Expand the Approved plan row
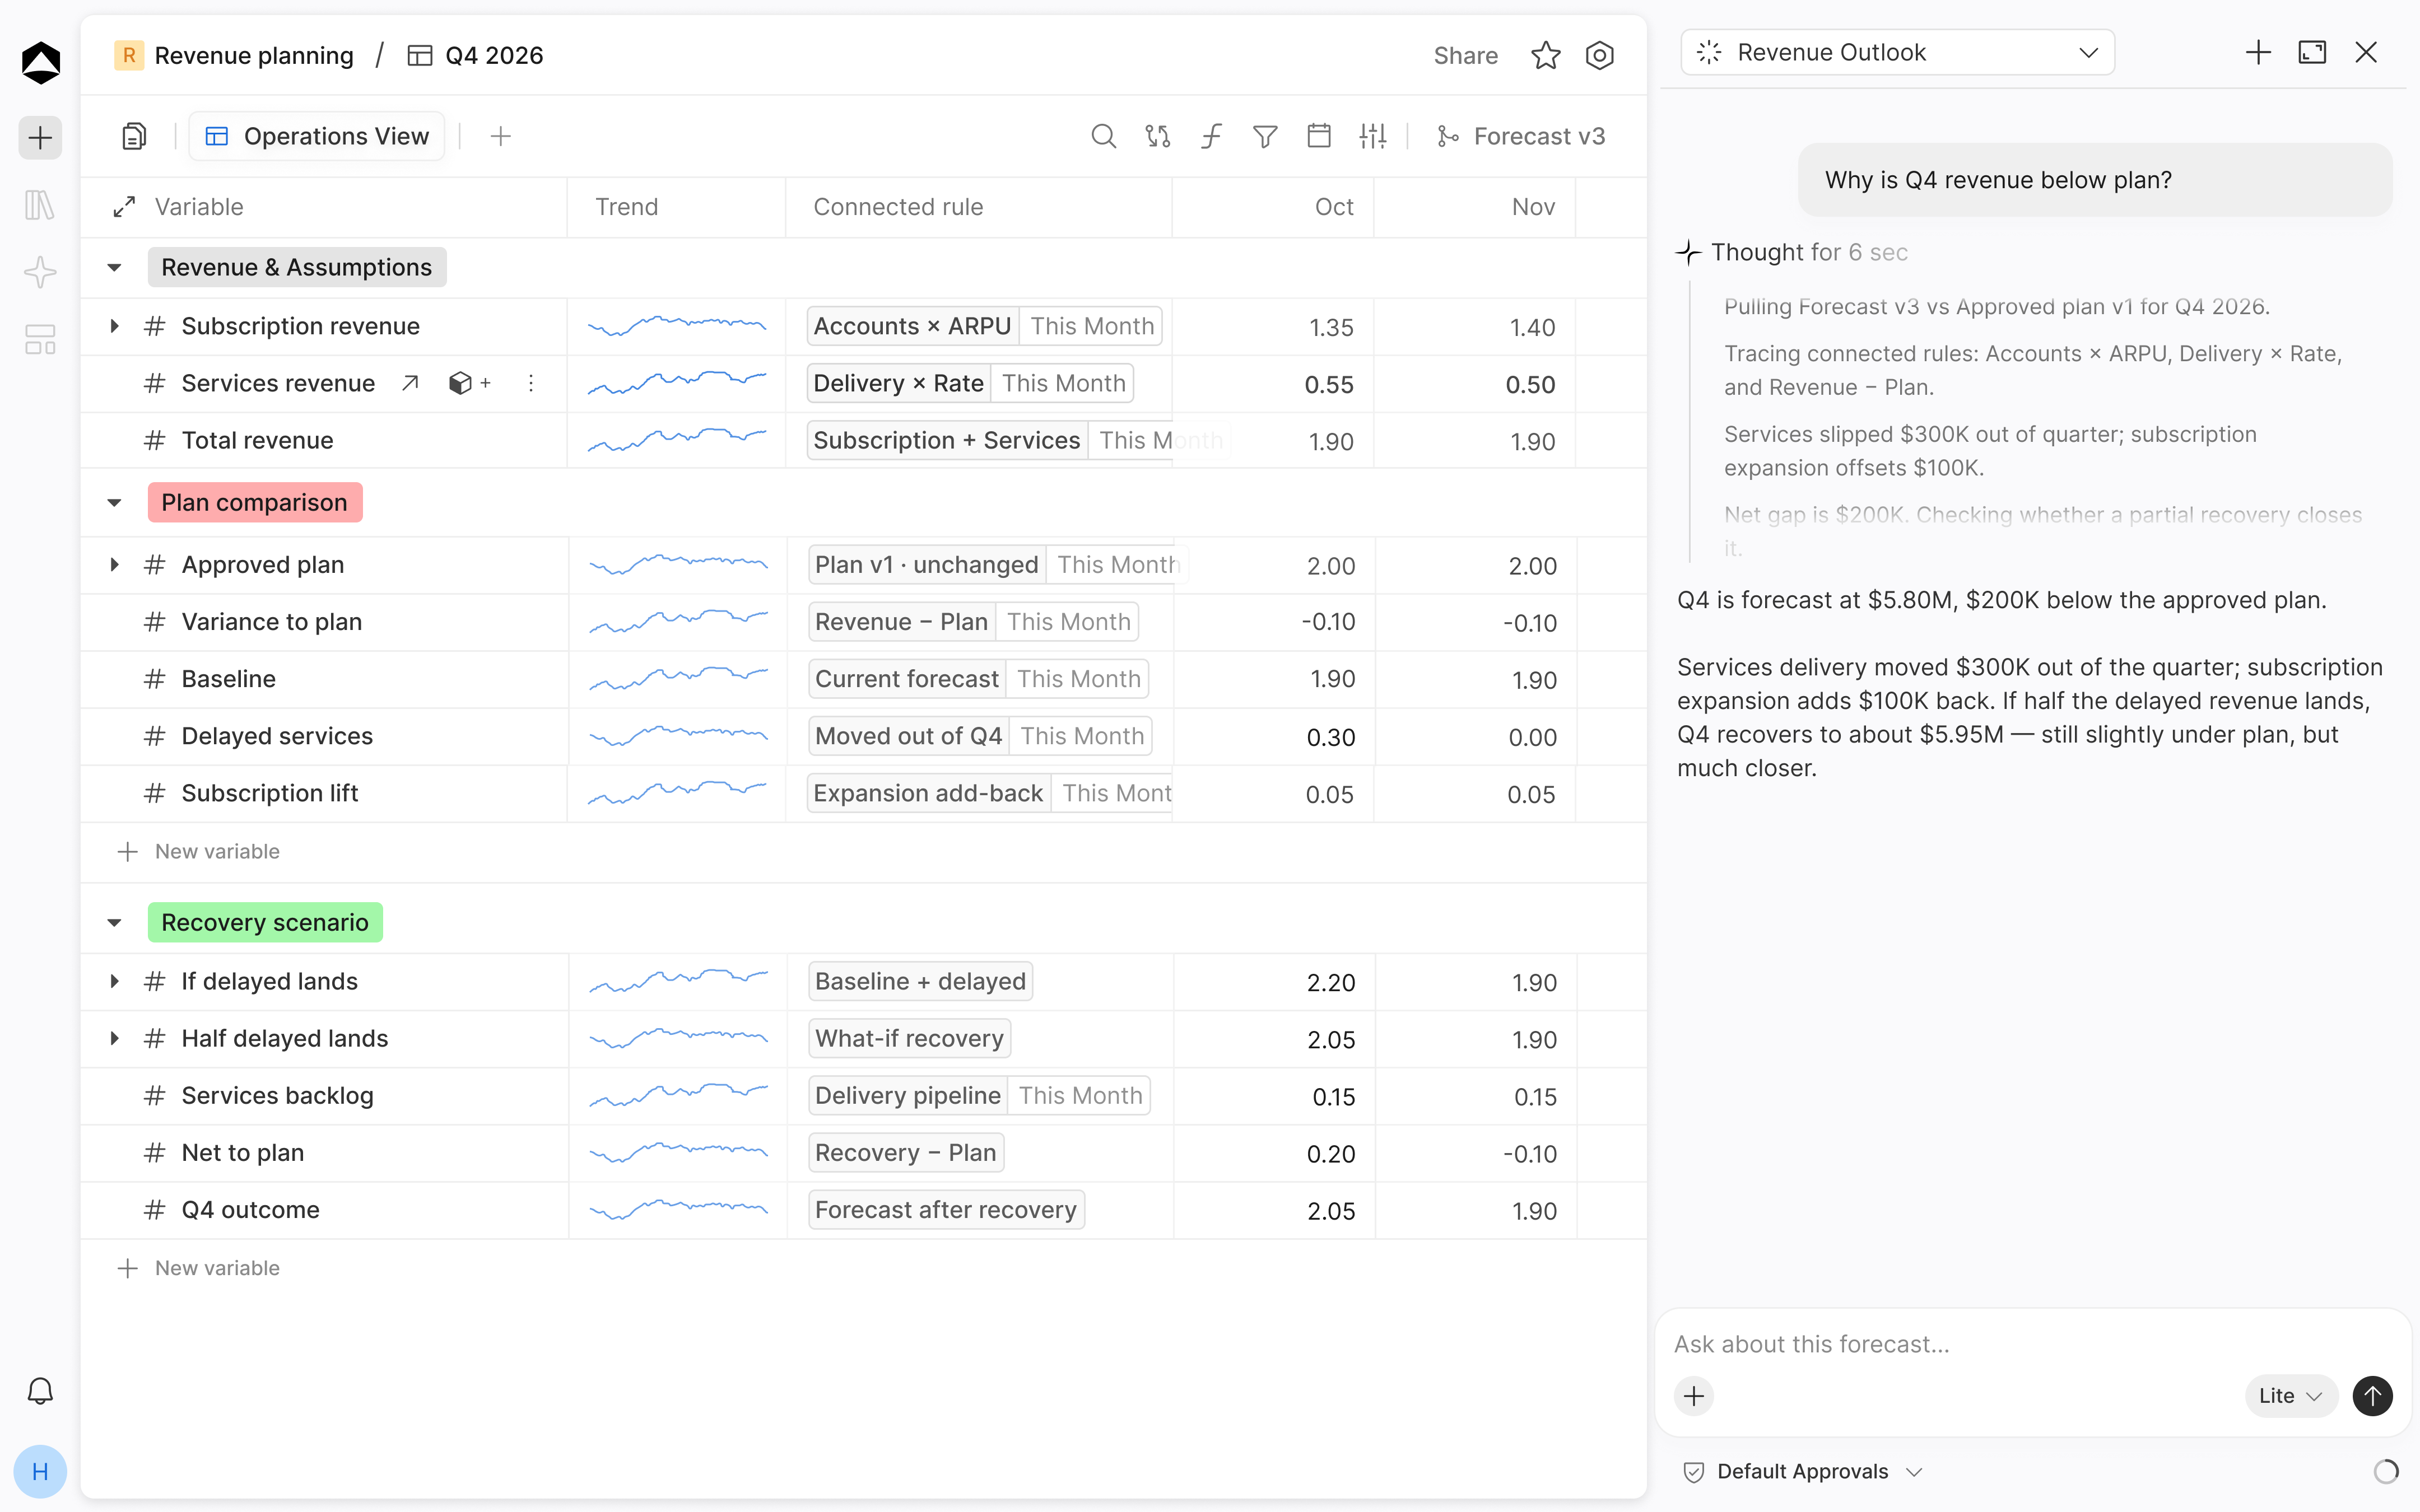Viewport: 2420px width, 1512px height. coord(114,564)
